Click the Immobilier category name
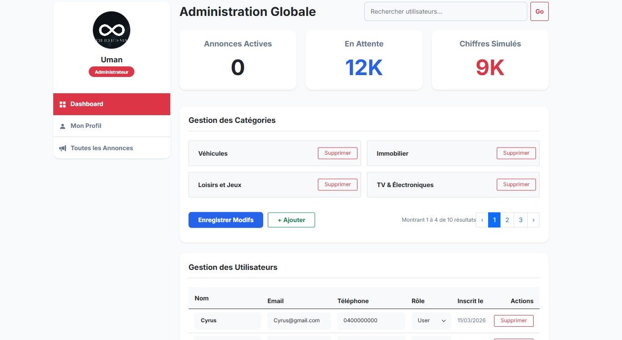This screenshot has width=622, height=340. 393,154
